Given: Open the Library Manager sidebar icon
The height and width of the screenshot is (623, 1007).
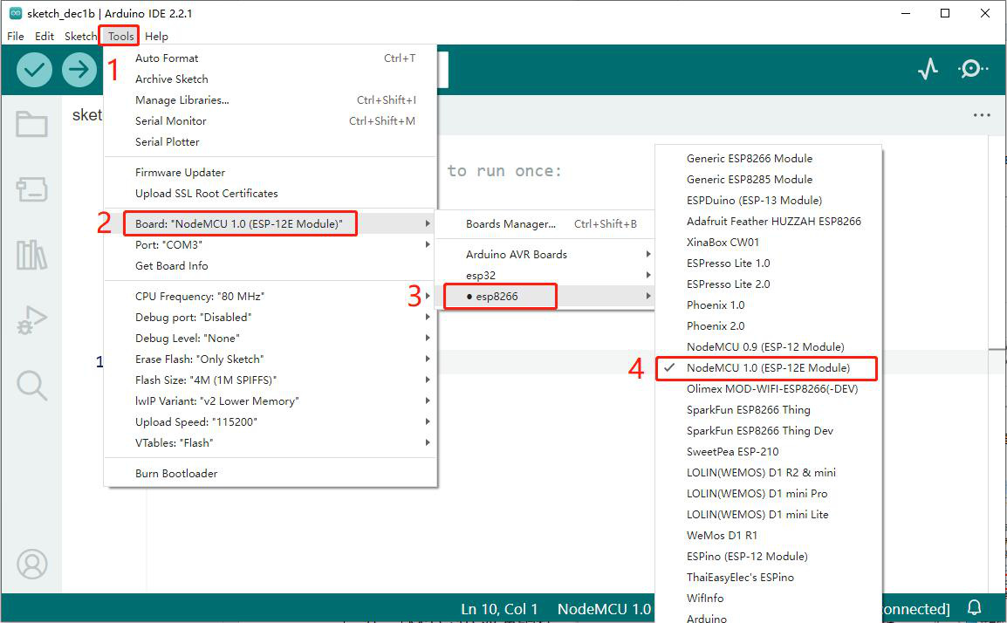Looking at the screenshot, I should pyautogui.click(x=31, y=255).
